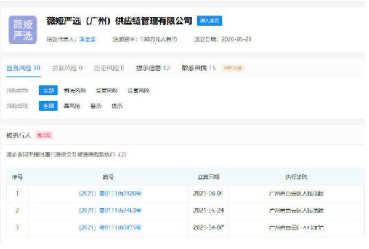The height and width of the screenshot is (249, 369).
Task: Click the 案号 column header
Action: 108,176
